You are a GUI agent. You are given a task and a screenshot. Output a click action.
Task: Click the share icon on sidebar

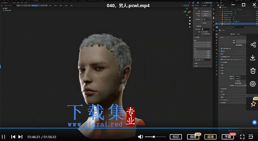[253, 45]
